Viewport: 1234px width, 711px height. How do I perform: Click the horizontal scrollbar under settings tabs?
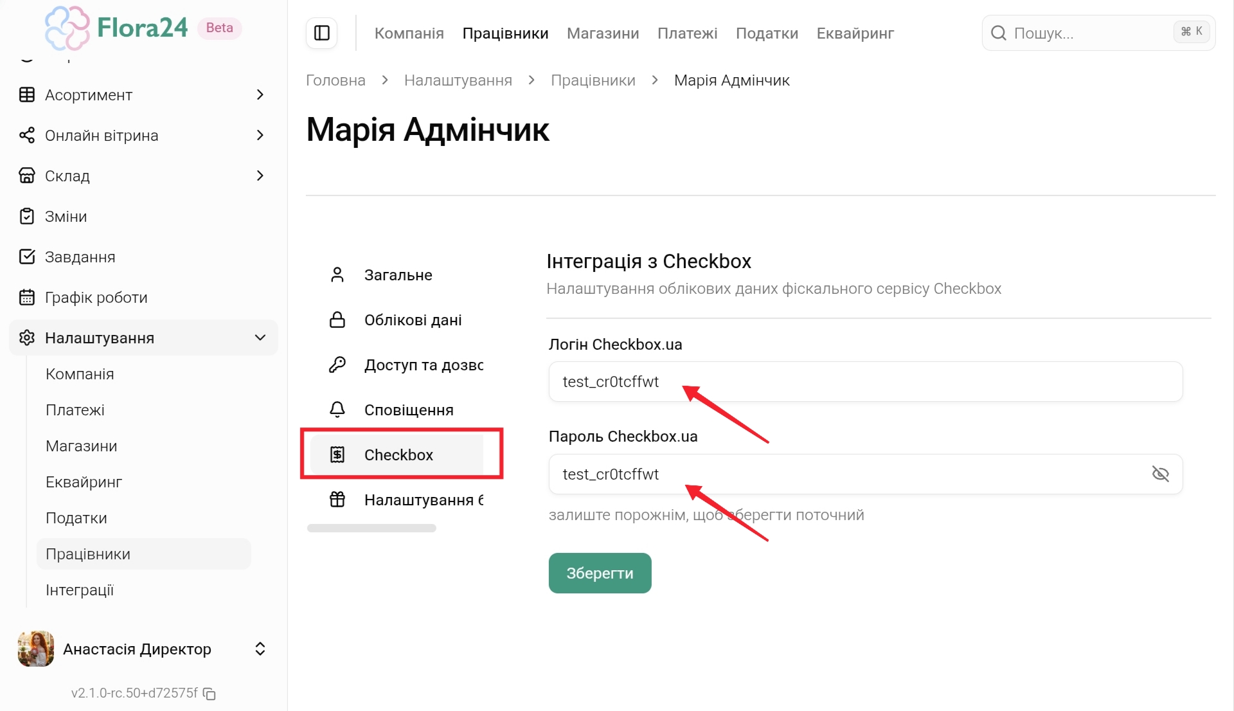coord(371,528)
